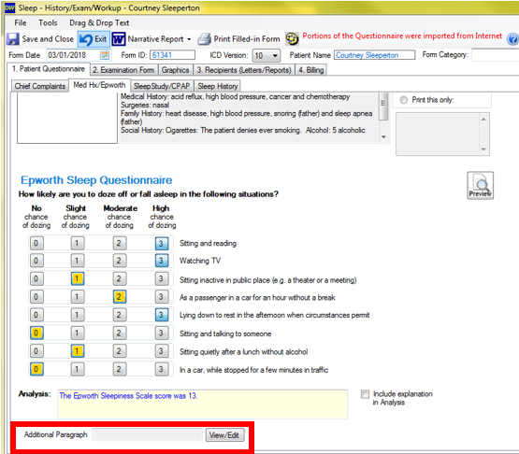Select score 3 for Sitting inactive in public place

(161, 278)
